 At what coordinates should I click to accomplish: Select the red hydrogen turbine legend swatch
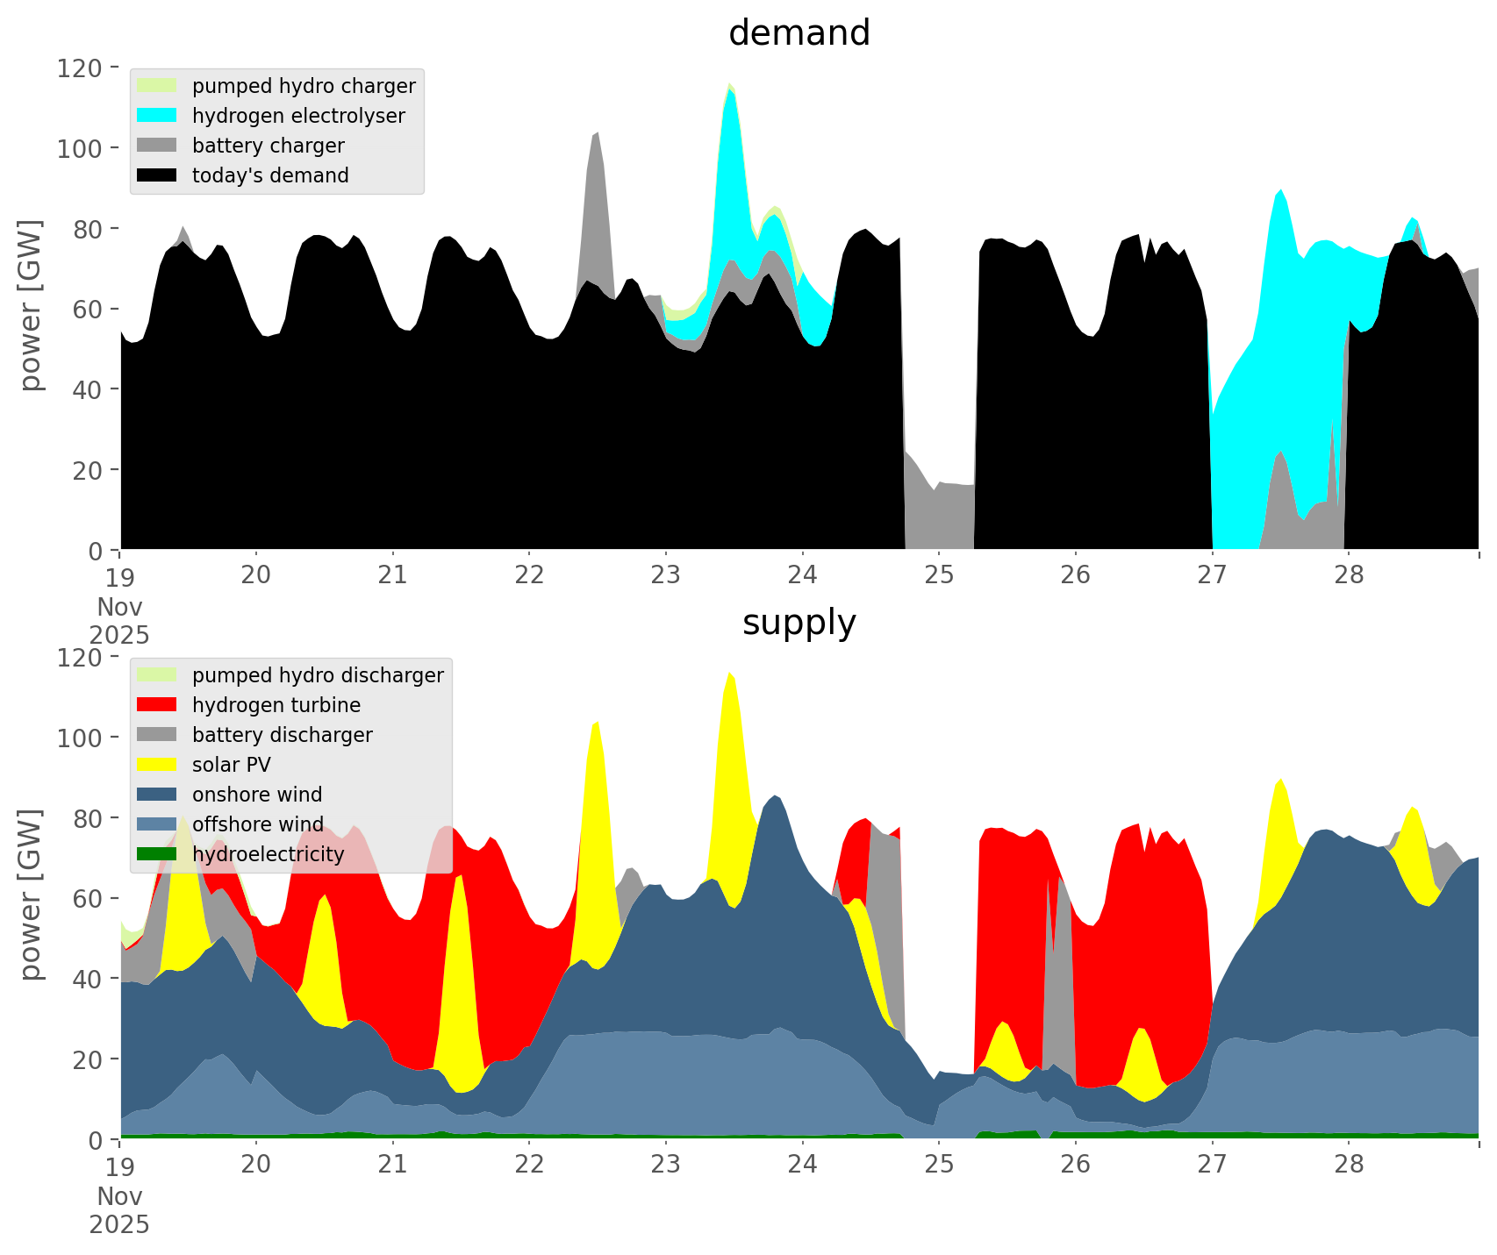157,705
